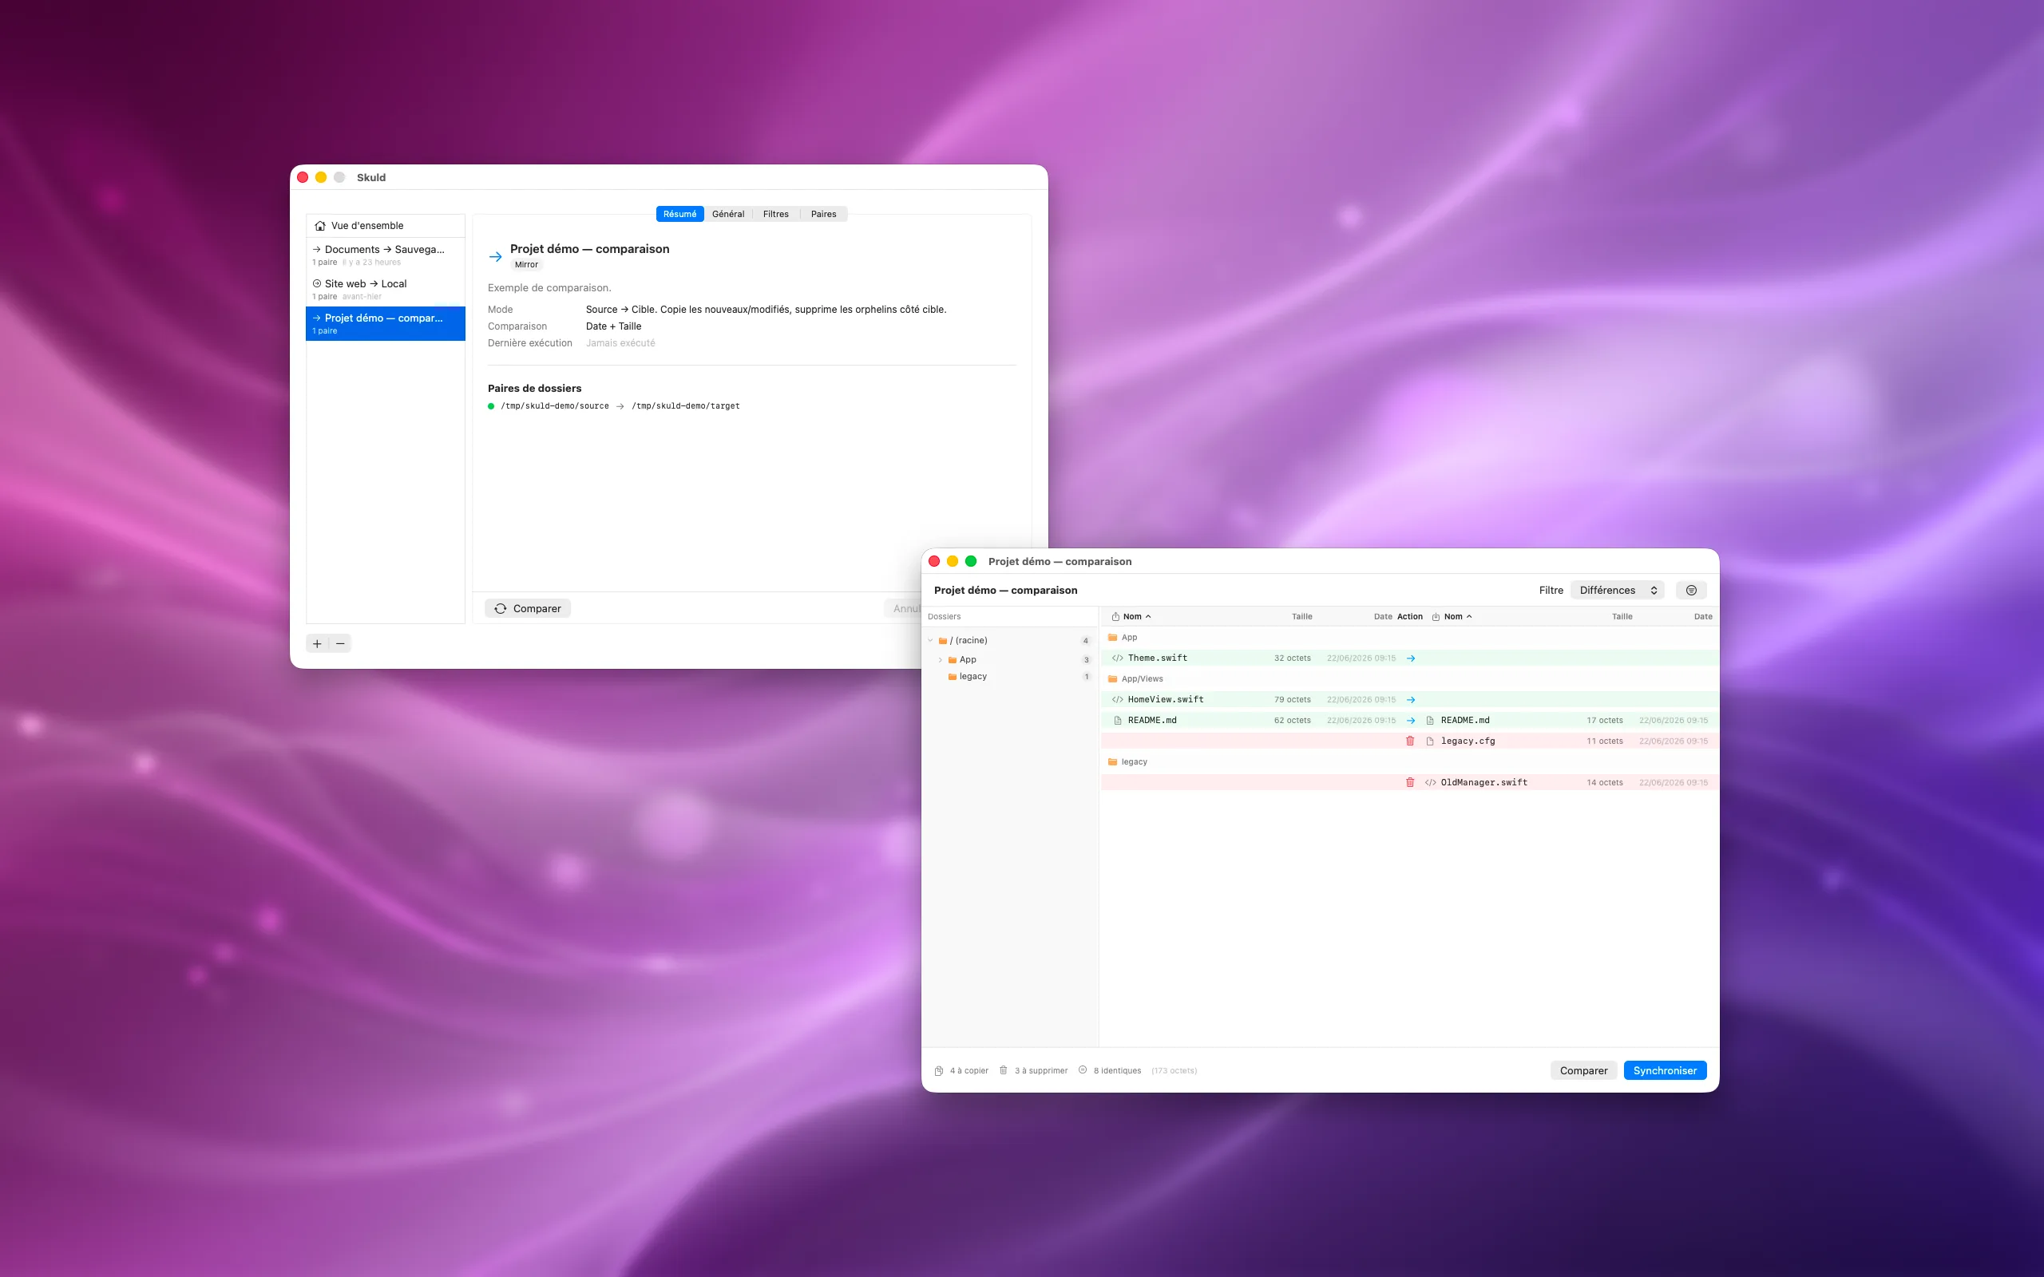2044x1277 pixels.
Task: Switch to the Général tab
Action: (x=728, y=214)
